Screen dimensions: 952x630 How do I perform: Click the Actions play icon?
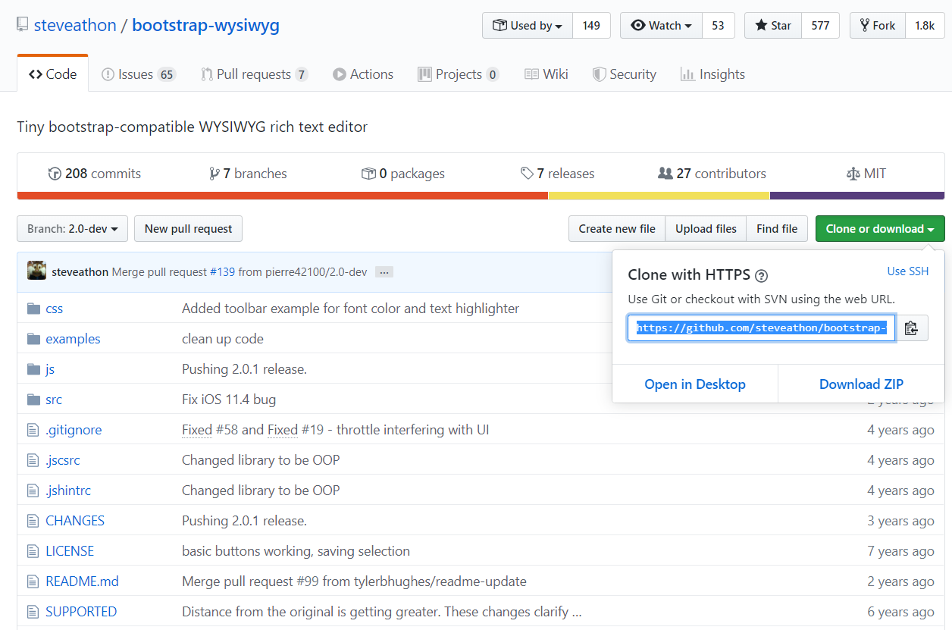click(x=341, y=74)
